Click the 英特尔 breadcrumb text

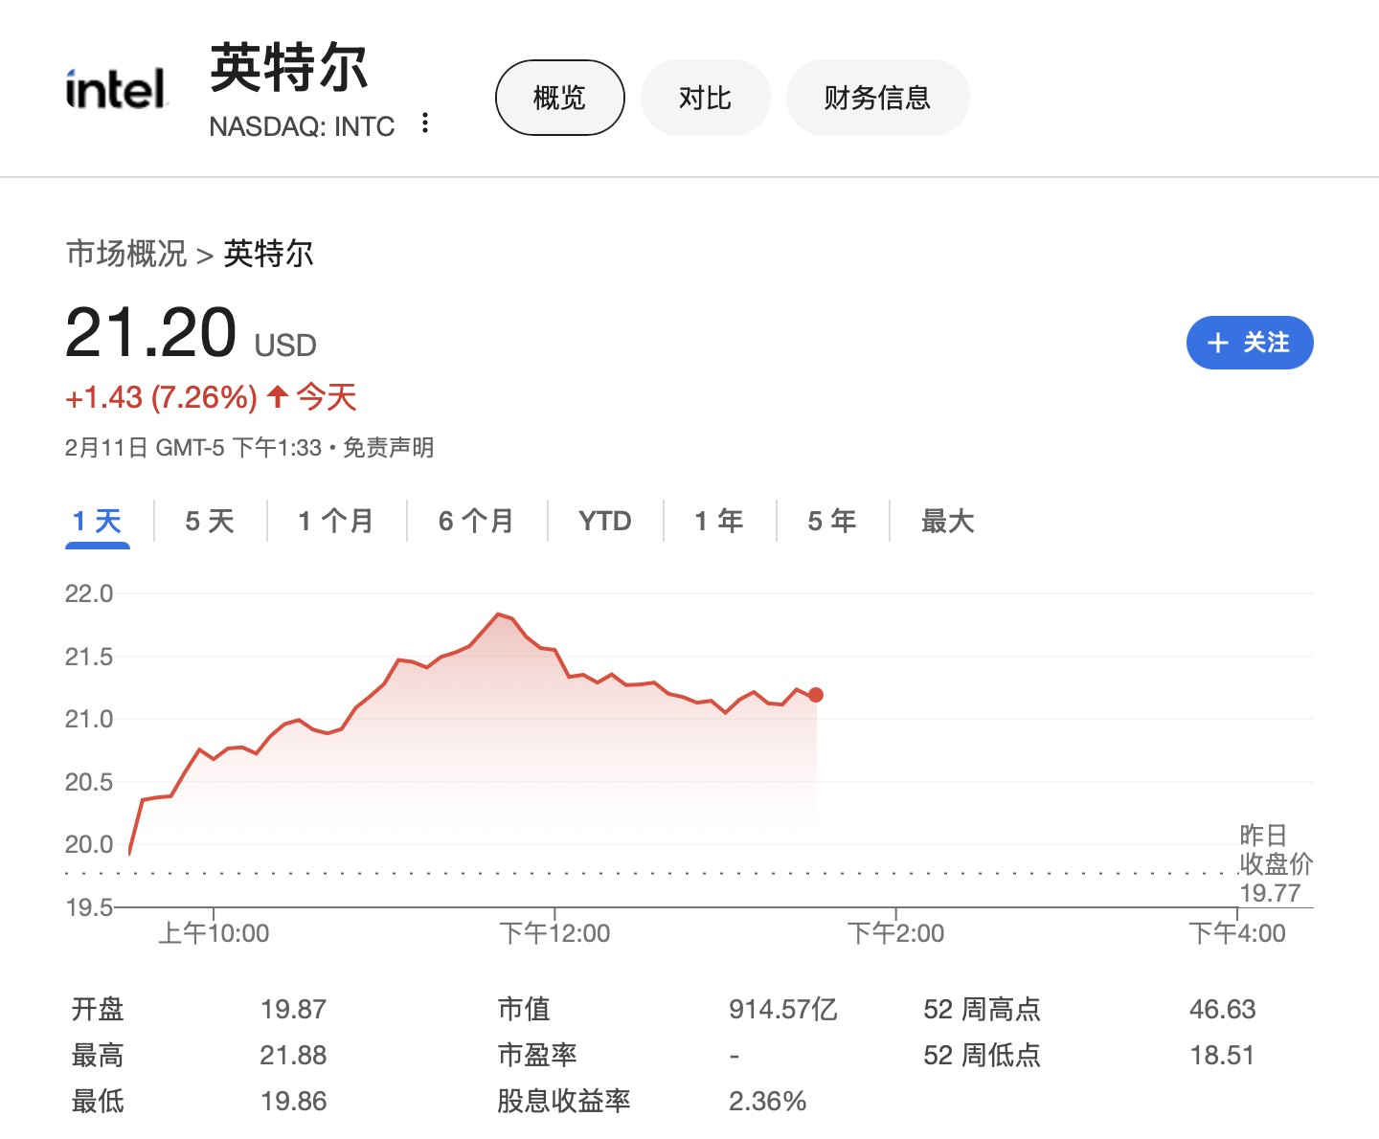click(x=269, y=254)
